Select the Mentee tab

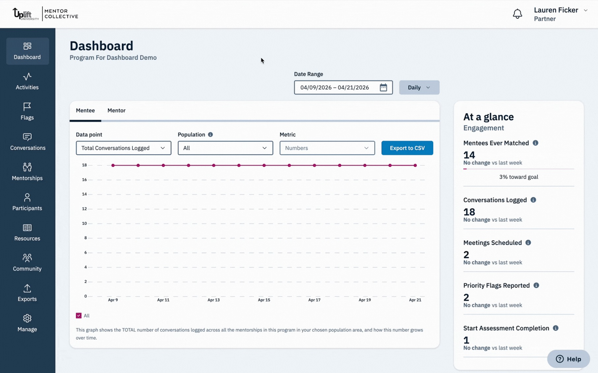(x=85, y=110)
